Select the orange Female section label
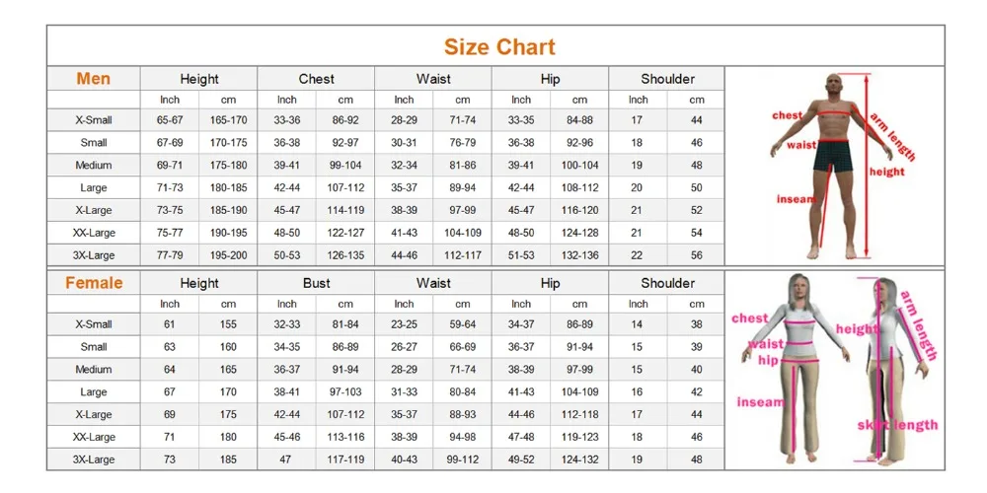 (x=94, y=283)
